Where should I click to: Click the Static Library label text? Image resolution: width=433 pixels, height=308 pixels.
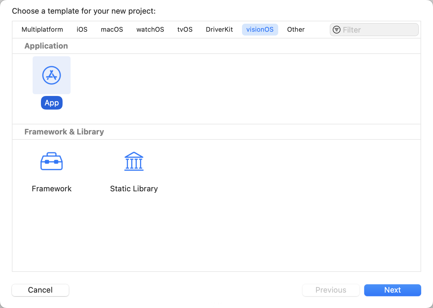pyautogui.click(x=134, y=189)
